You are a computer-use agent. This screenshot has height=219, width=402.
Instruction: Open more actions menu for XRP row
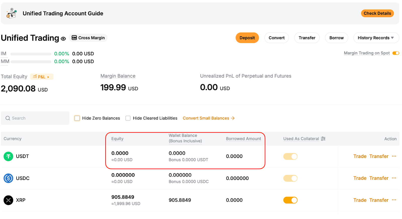394,200
